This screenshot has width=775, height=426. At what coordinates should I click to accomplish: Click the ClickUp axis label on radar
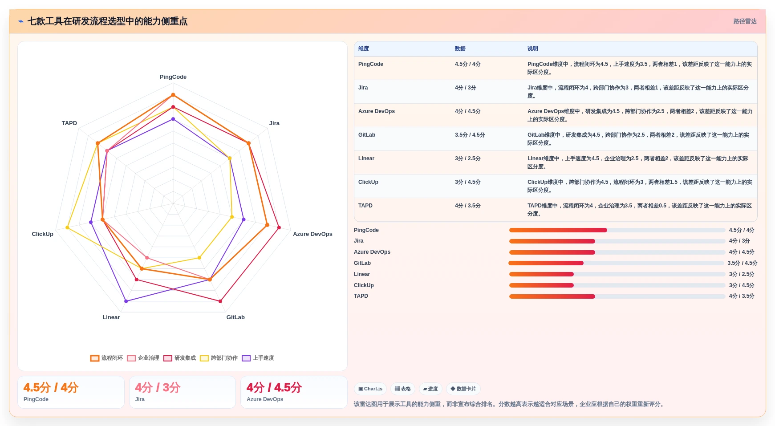tap(43, 234)
